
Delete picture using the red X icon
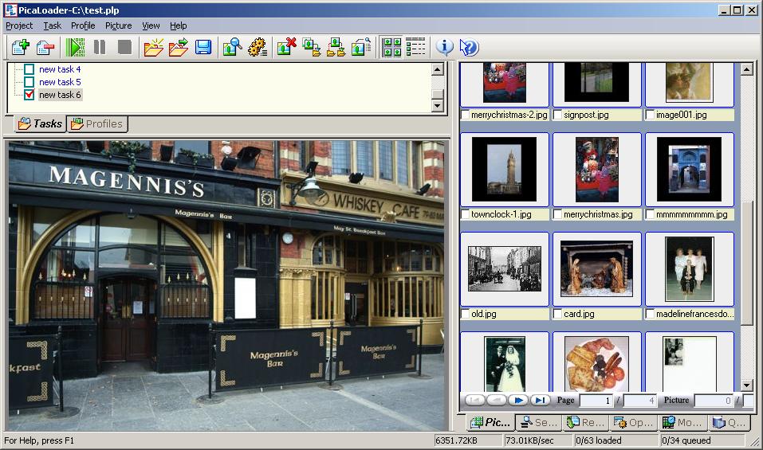coord(286,47)
